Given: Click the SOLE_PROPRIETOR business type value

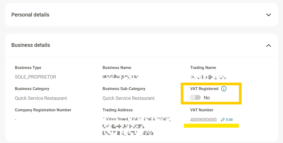Looking at the screenshot, I should pos(36,77).
